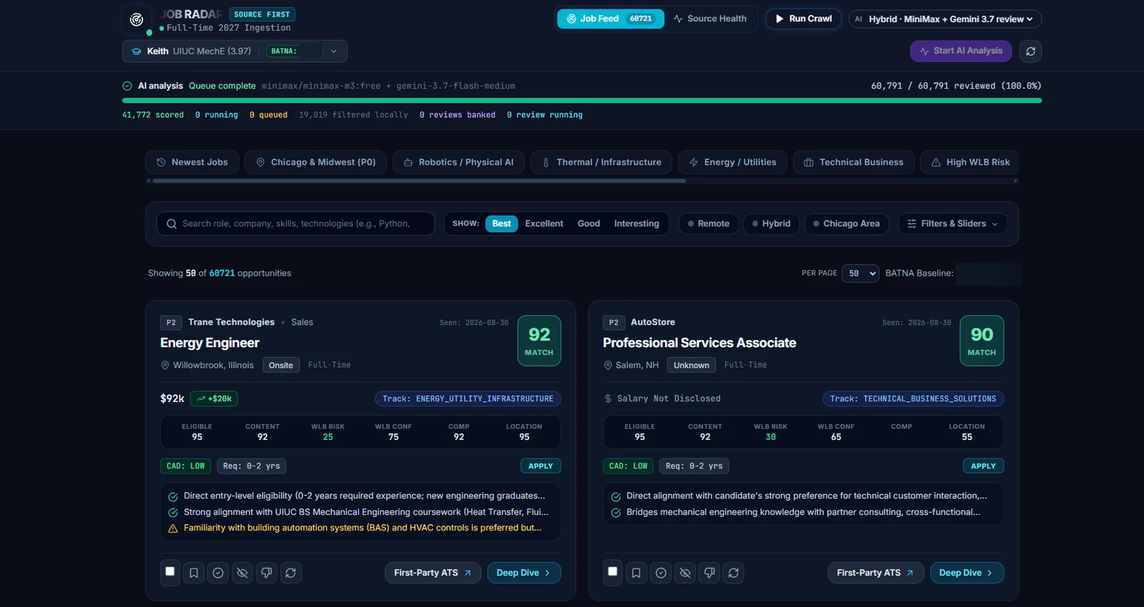Open the Per Page 50 dropdown

[860, 274]
